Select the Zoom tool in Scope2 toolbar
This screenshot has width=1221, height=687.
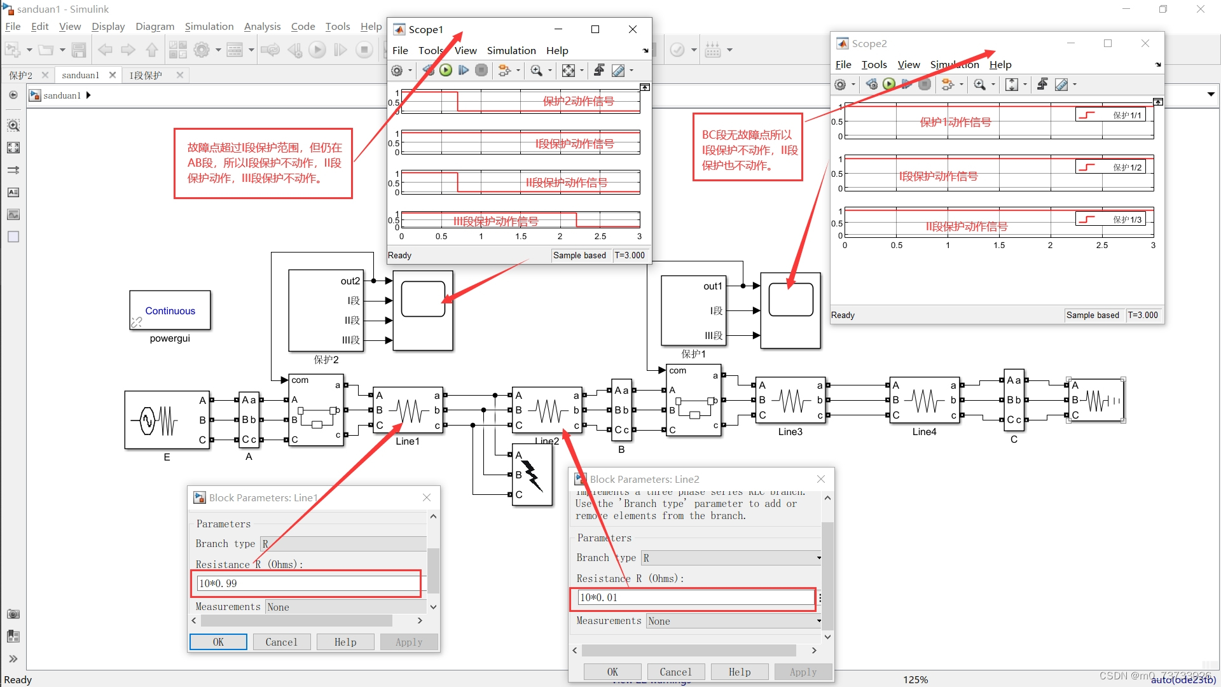[979, 85]
